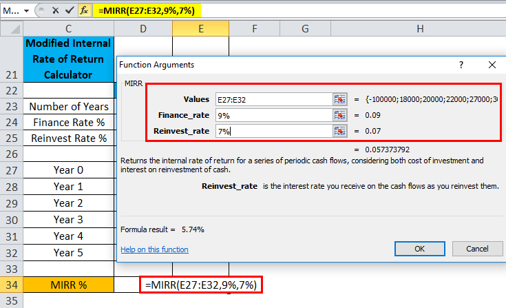Select row 33 header
The height and width of the screenshot is (308, 506).
coord(12,269)
